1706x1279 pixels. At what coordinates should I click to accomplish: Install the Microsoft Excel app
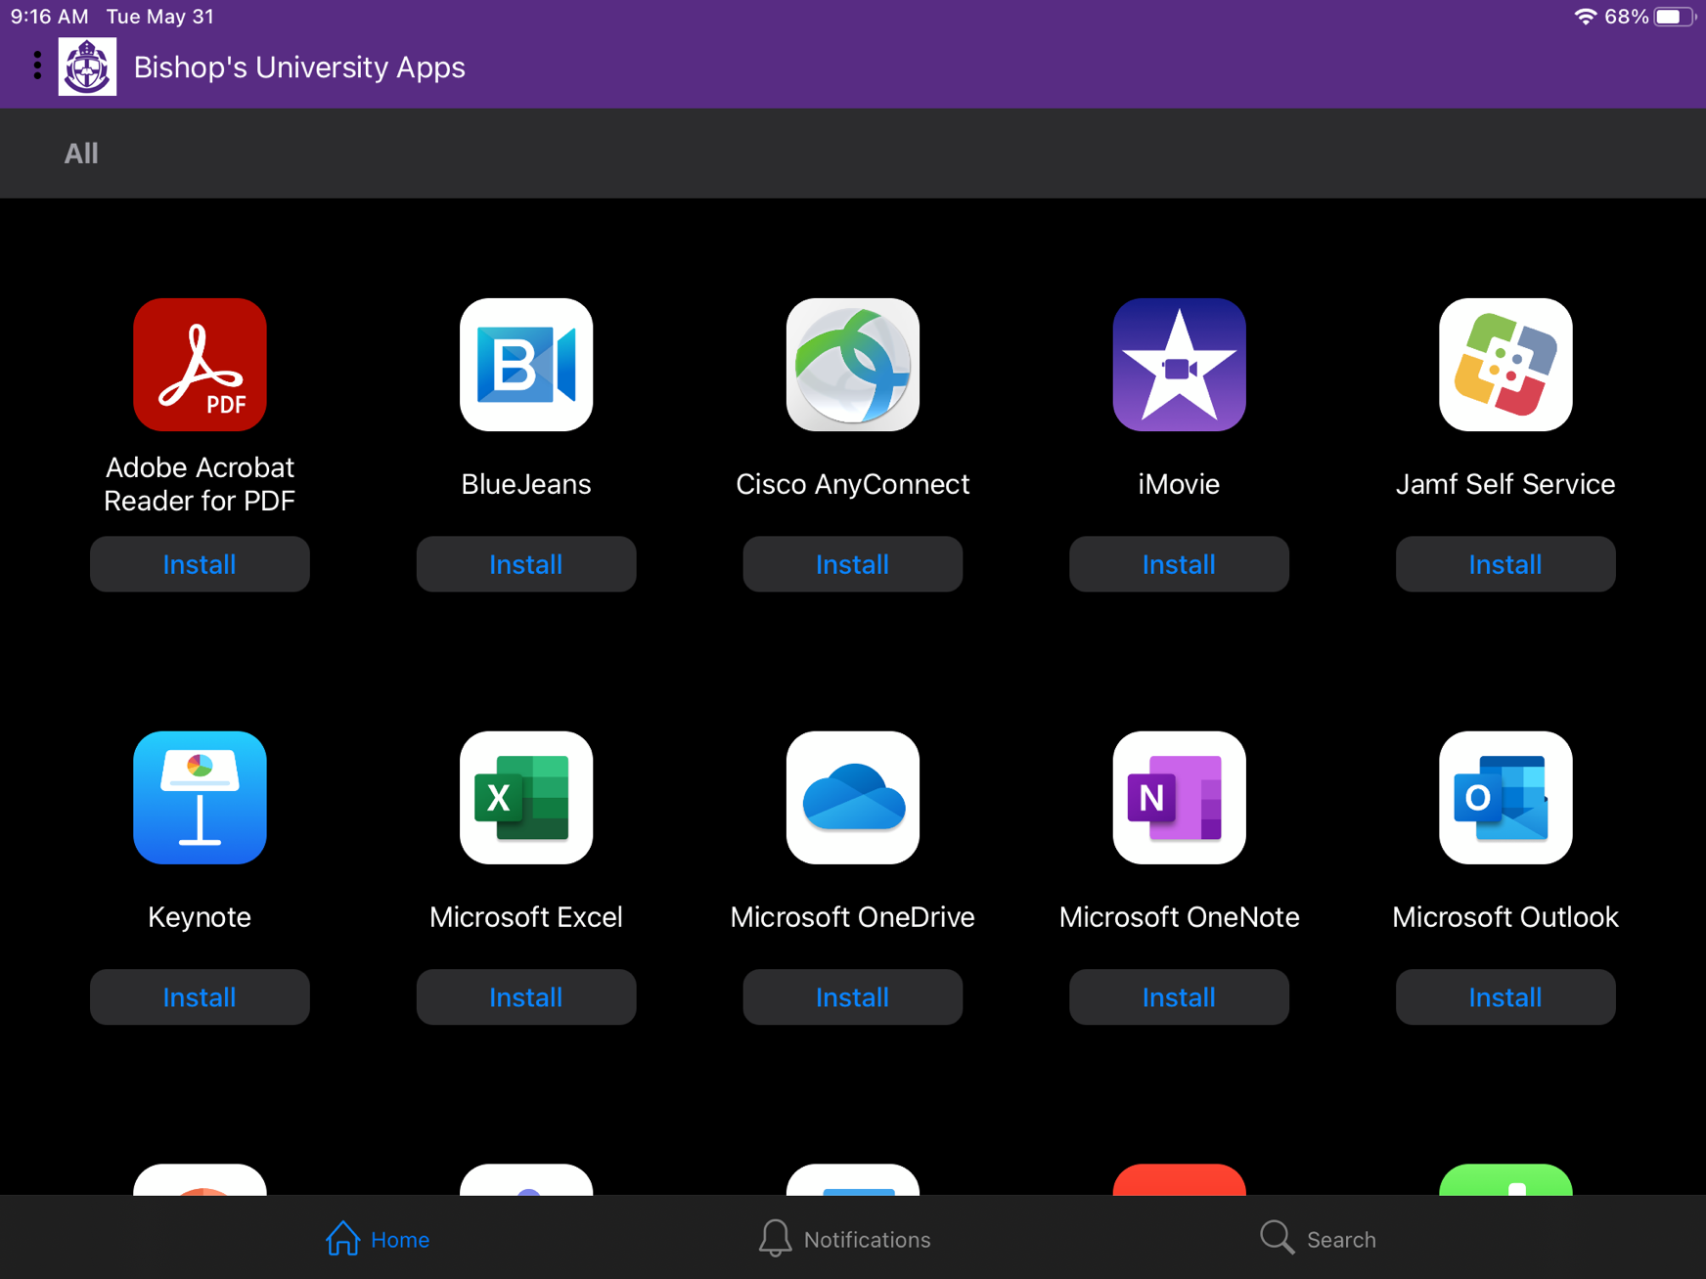click(526, 997)
